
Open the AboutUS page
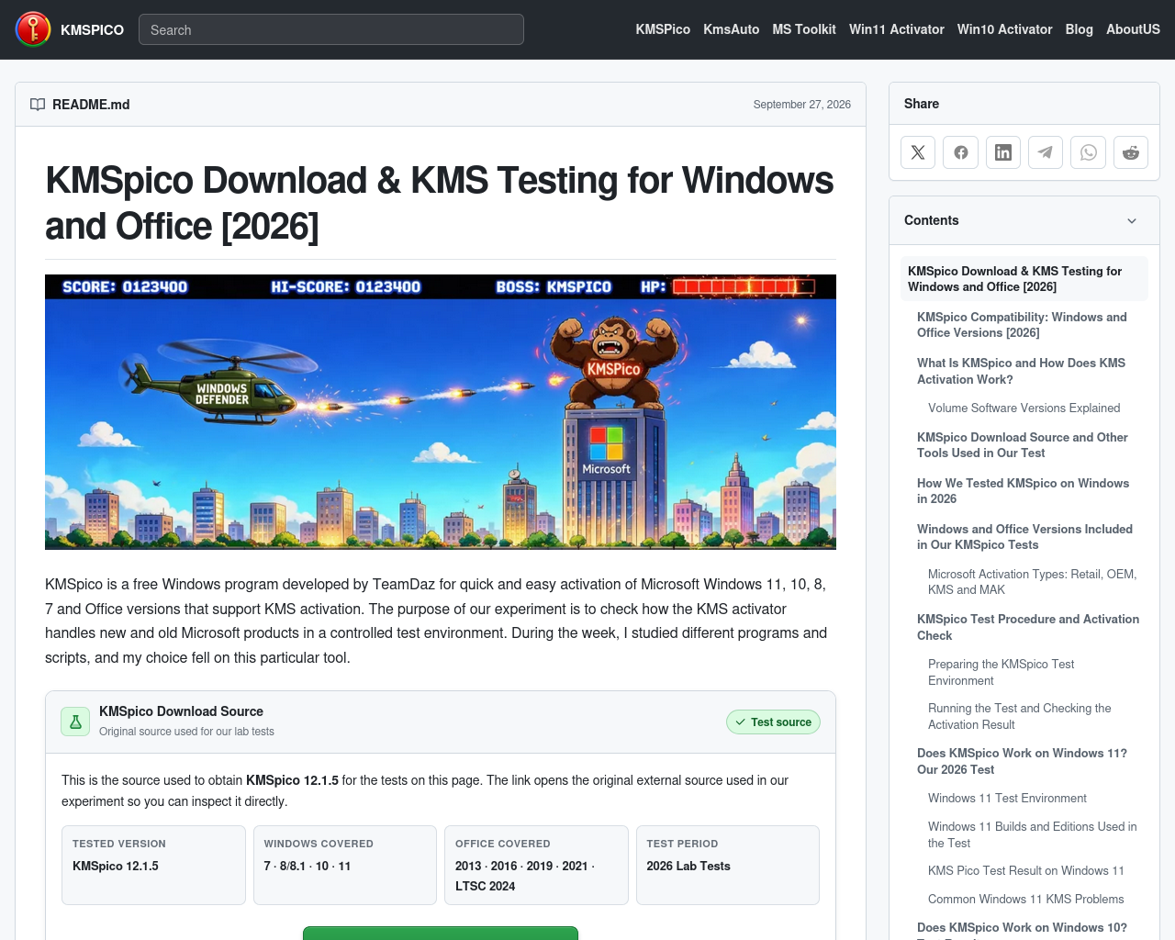pyautogui.click(x=1133, y=29)
